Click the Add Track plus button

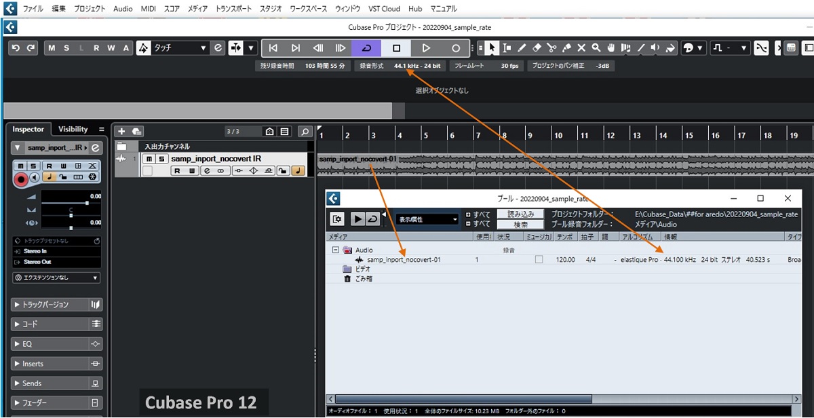click(x=121, y=131)
